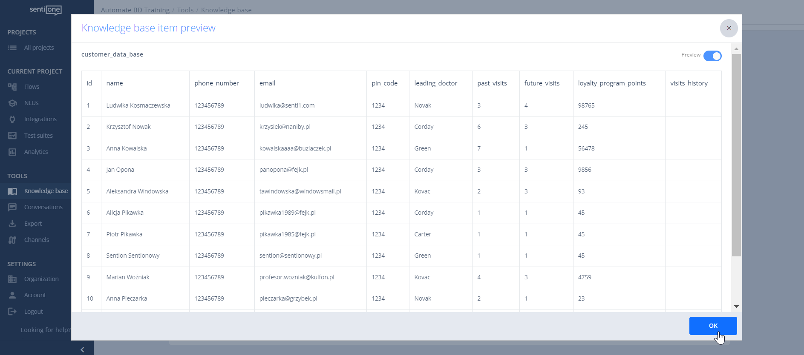
Task: Click the Channels icon
Action: (12, 240)
